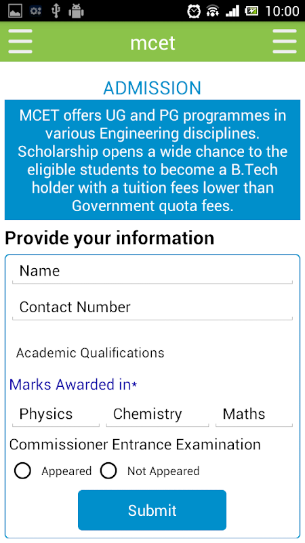This screenshot has height=543, width=305.
Task: Tap the picture notification icon
Action: 15,11
